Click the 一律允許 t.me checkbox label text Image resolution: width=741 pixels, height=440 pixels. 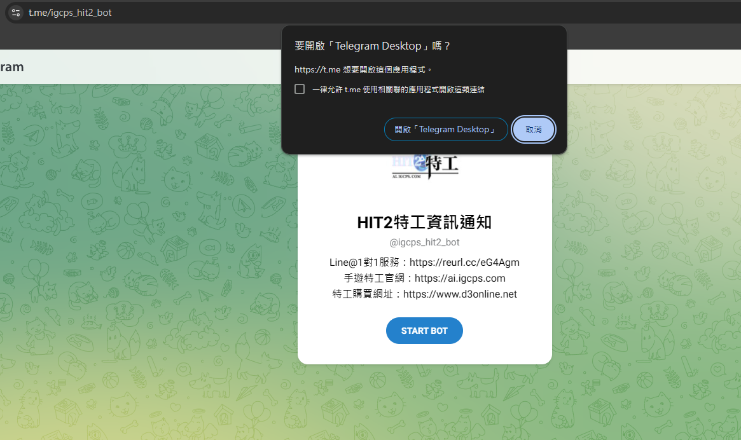click(x=398, y=90)
